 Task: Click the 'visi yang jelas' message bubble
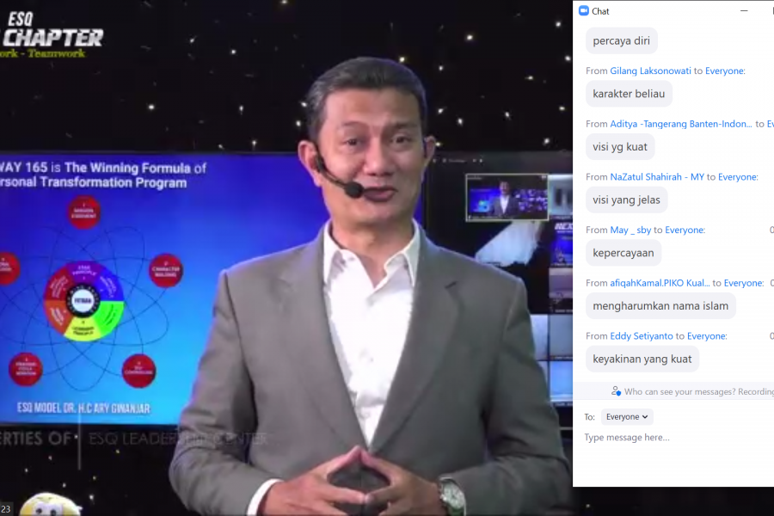[627, 200]
